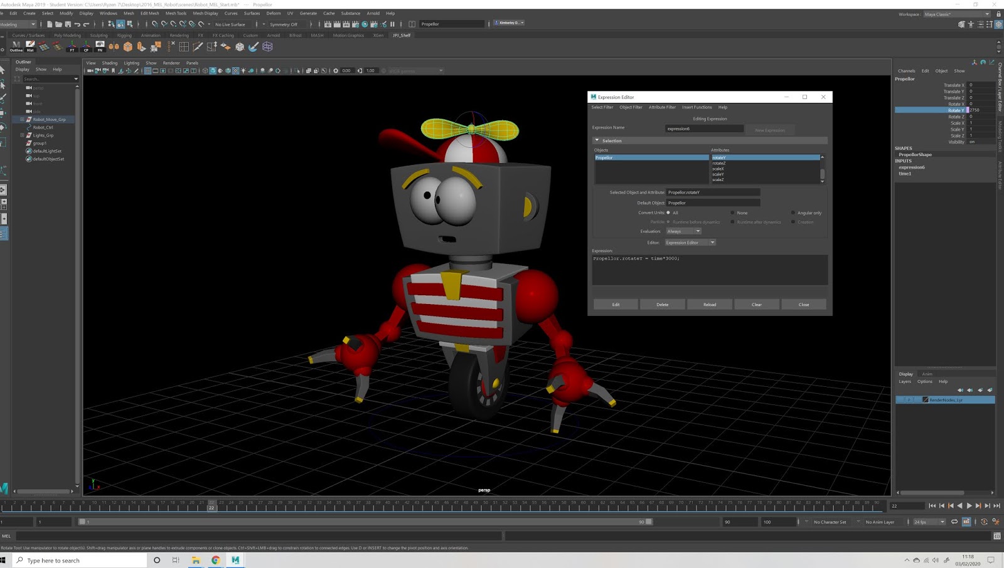Click the CP shelf icon
The image size is (1004, 568).
click(x=86, y=46)
